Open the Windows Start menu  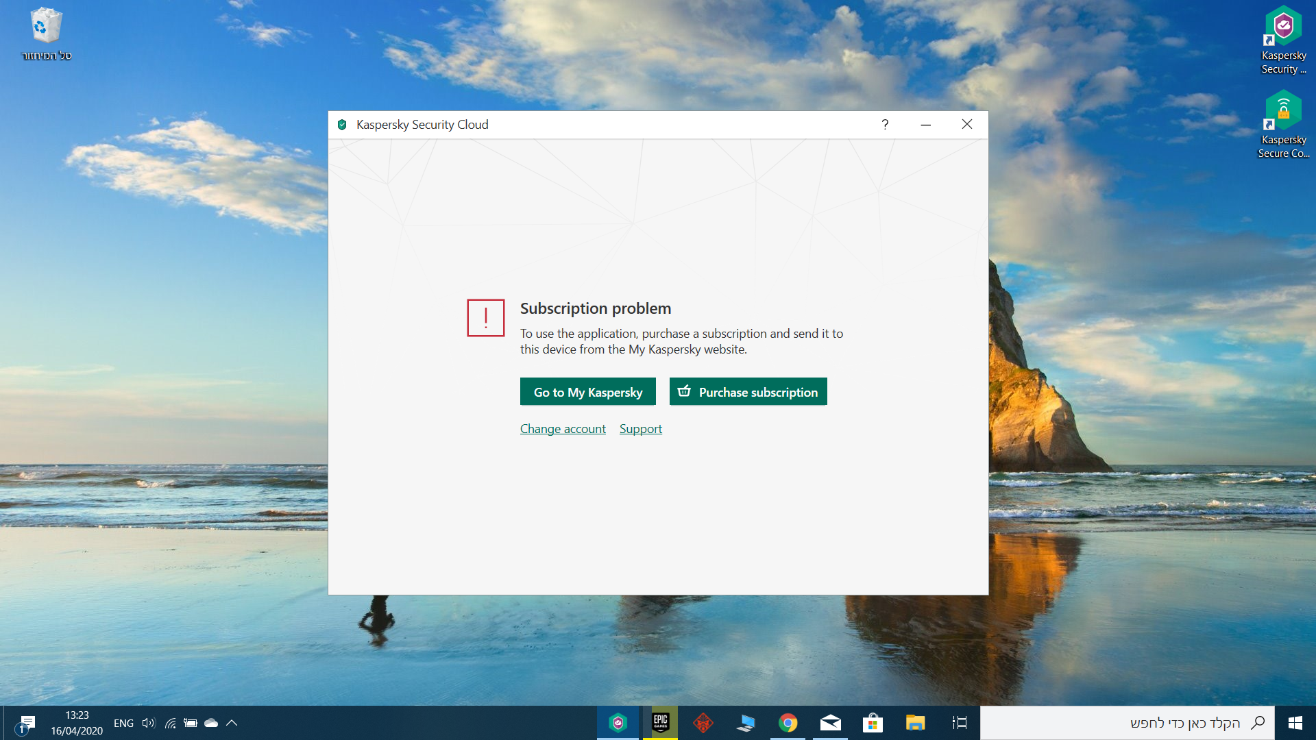[1295, 723]
